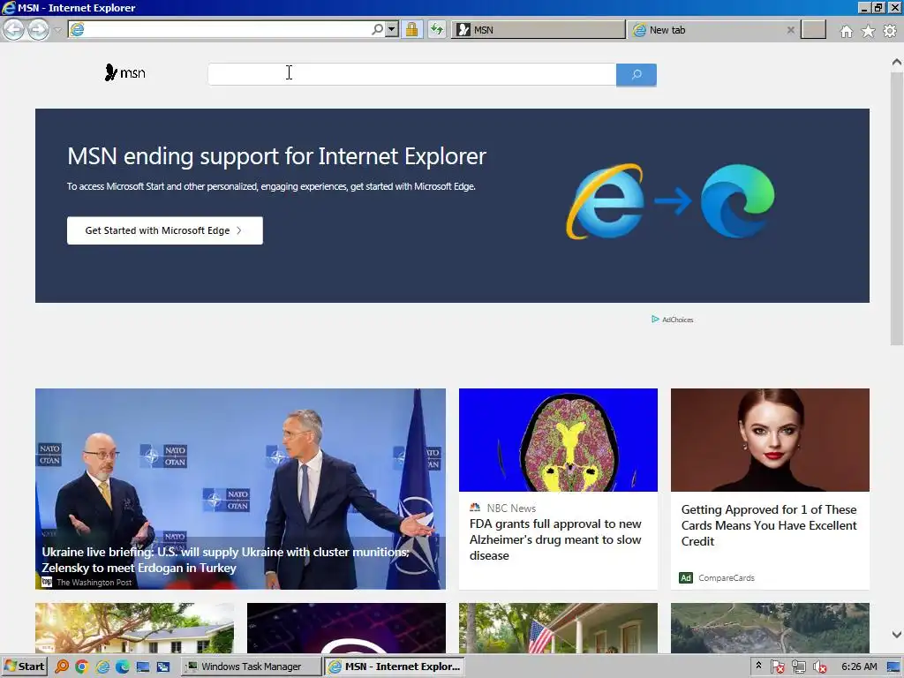This screenshot has height=678, width=904.
Task: Refresh the page with the green arrows icon
Action: pyautogui.click(x=437, y=29)
